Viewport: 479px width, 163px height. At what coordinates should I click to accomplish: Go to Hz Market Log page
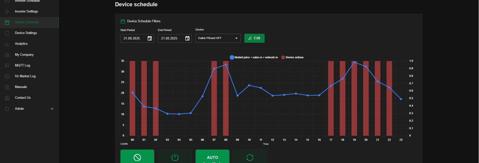click(x=25, y=76)
